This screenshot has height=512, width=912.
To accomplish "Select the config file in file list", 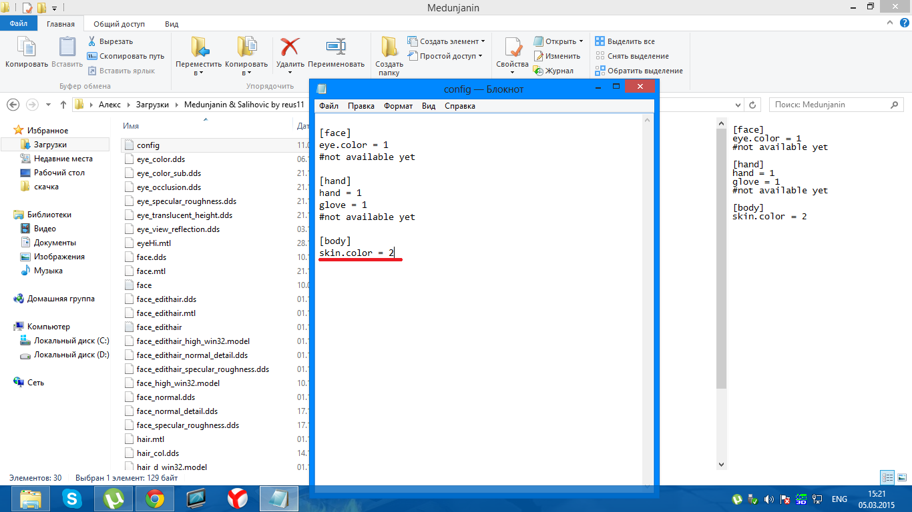I will pos(148,145).
